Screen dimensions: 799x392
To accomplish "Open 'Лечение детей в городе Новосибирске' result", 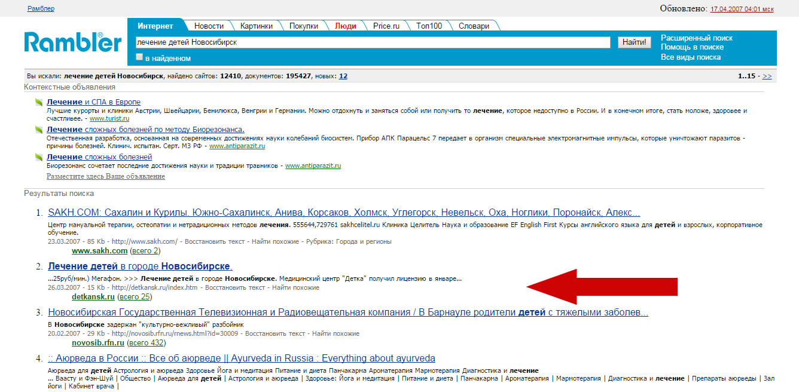I will click(140, 267).
